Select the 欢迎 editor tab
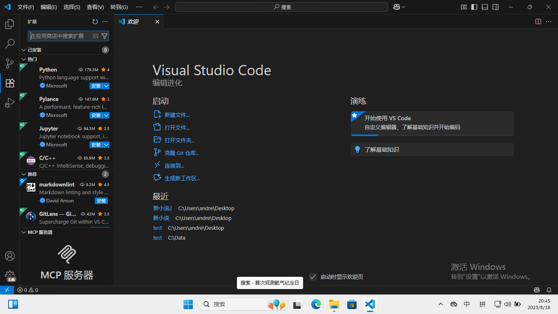The image size is (558, 314). tap(133, 22)
